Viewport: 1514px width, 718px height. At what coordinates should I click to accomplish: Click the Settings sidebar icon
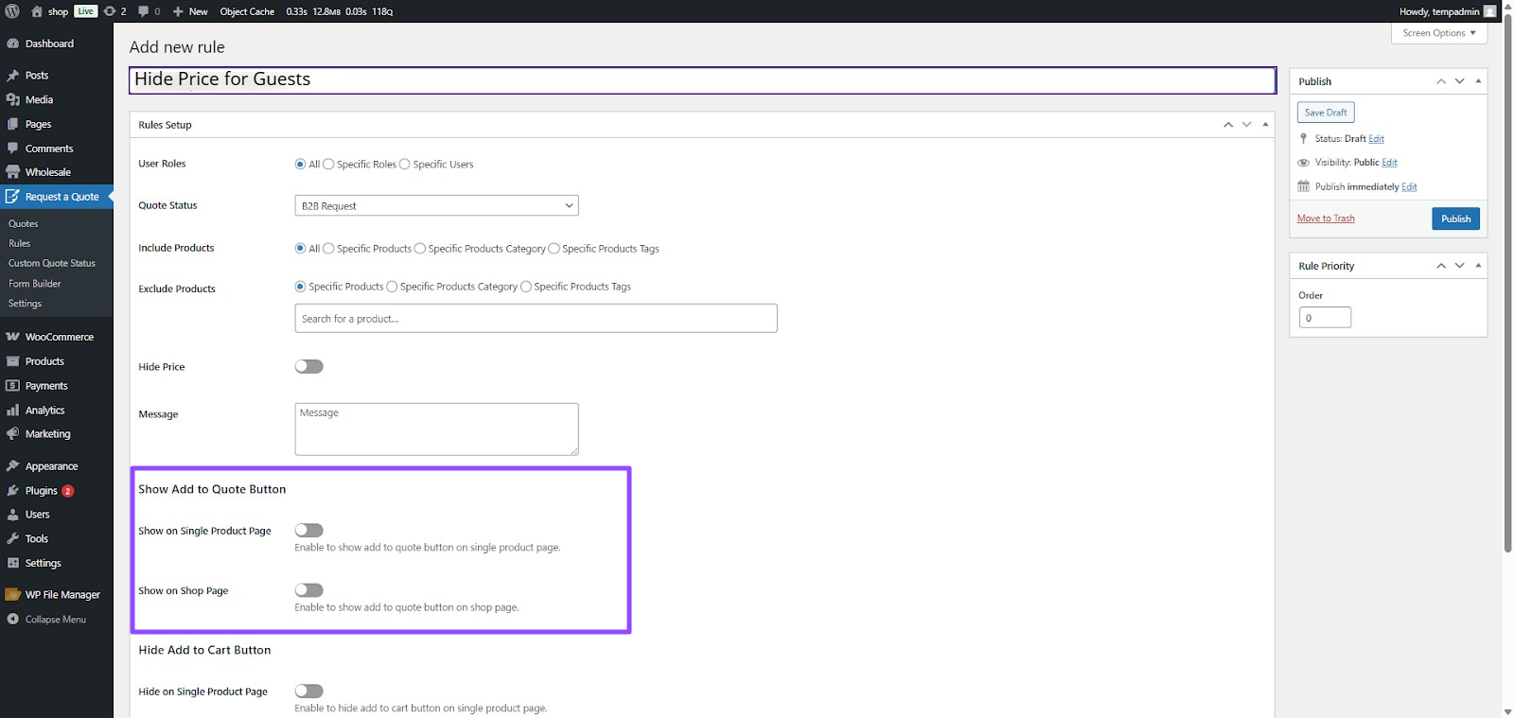tap(12, 563)
